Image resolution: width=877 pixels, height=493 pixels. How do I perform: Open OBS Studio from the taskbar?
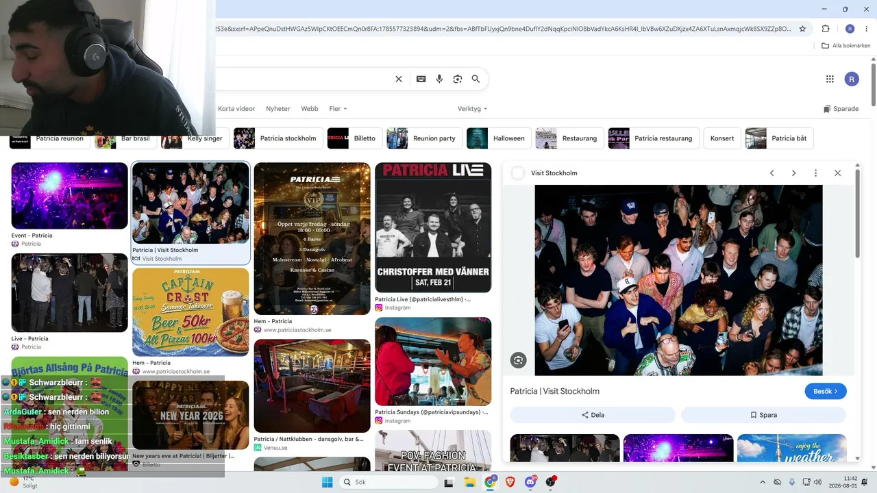(550, 482)
